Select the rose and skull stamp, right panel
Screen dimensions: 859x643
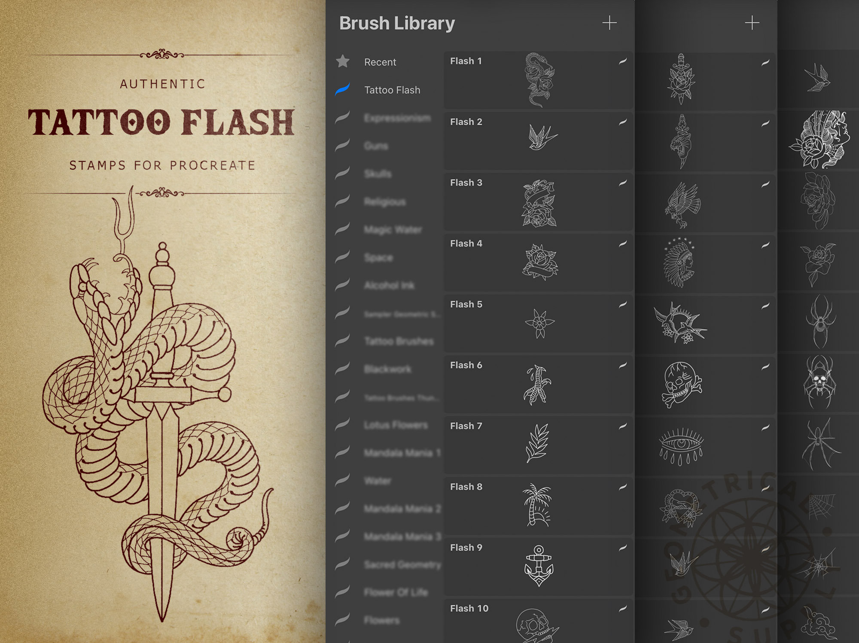(x=818, y=201)
